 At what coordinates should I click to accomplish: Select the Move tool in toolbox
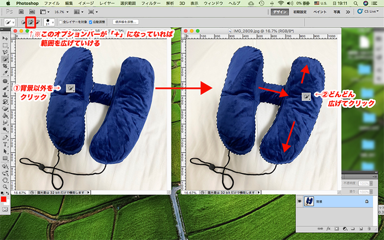5,37
